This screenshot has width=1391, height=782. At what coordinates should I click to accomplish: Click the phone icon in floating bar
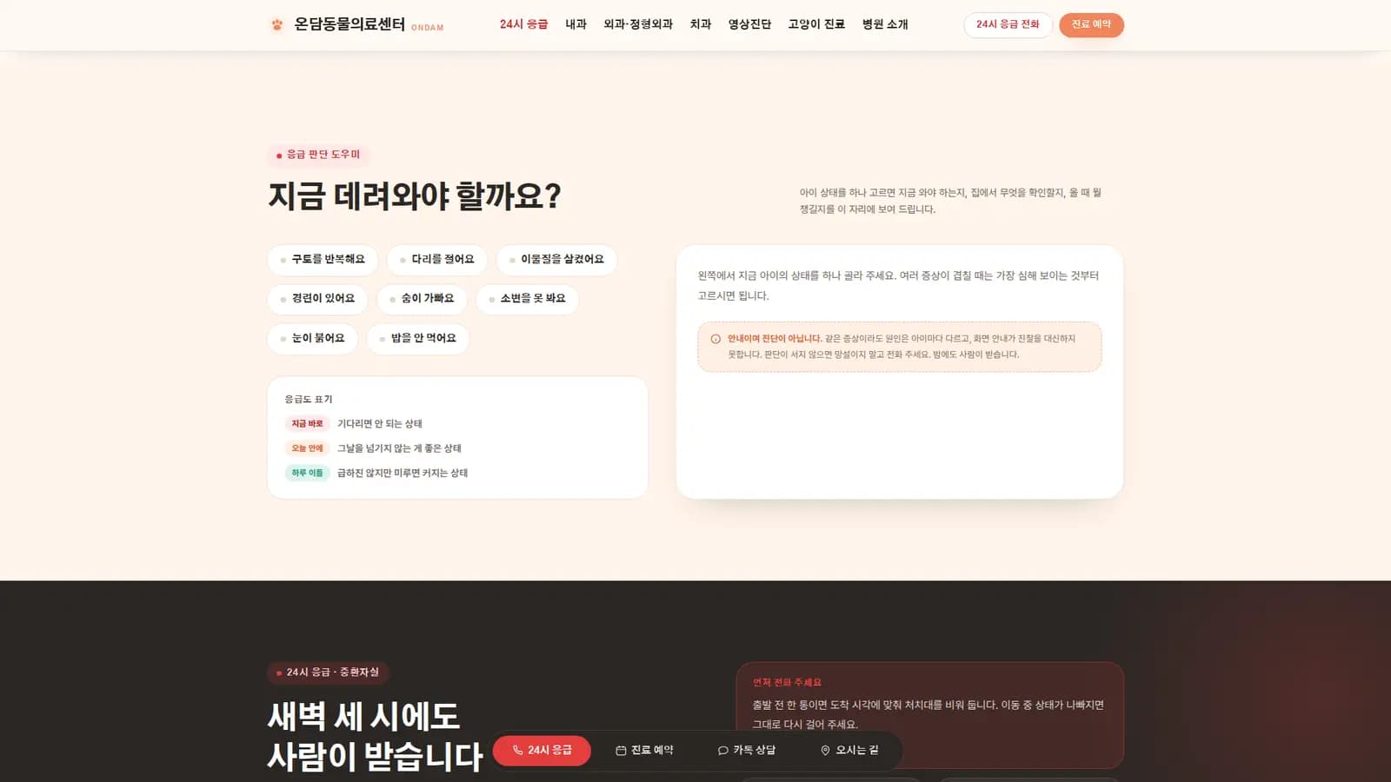click(x=518, y=751)
